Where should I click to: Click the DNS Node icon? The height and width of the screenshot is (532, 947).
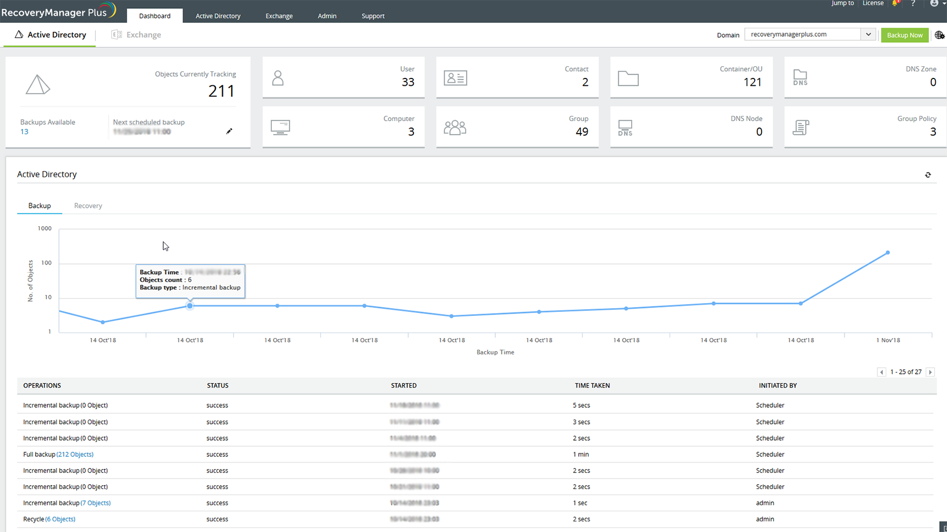coord(626,128)
